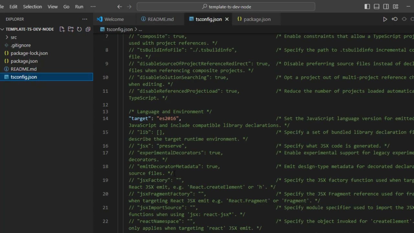Collapse all folders in Explorer
Screen dimensions: 414x233
click(x=88, y=29)
